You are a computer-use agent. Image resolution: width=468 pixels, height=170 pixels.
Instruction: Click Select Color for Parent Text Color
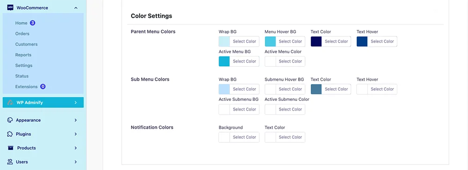[336, 42]
